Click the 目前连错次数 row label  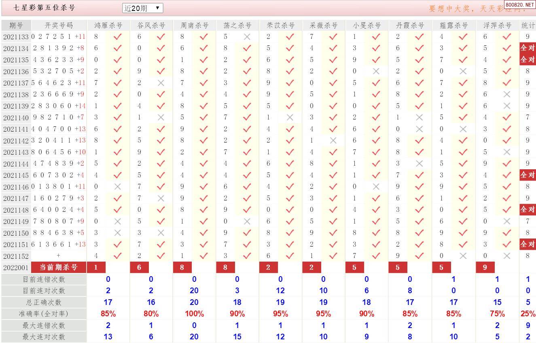pos(44,279)
